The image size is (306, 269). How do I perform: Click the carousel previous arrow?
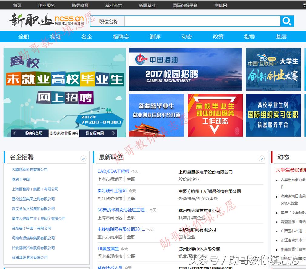pyautogui.click(x=15, y=133)
